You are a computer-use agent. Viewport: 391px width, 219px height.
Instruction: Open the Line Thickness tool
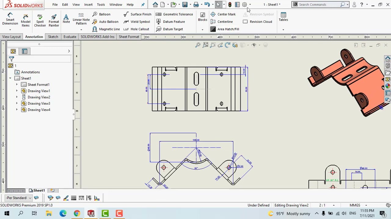click(x=74, y=198)
